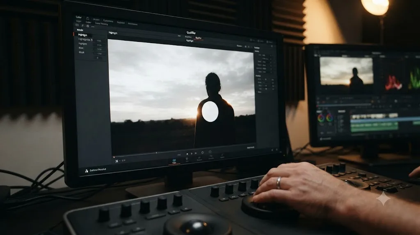Click the left color wheel on second monitor
This screenshot has height=235, width=420.
pyautogui.click(x=321, y=118)
